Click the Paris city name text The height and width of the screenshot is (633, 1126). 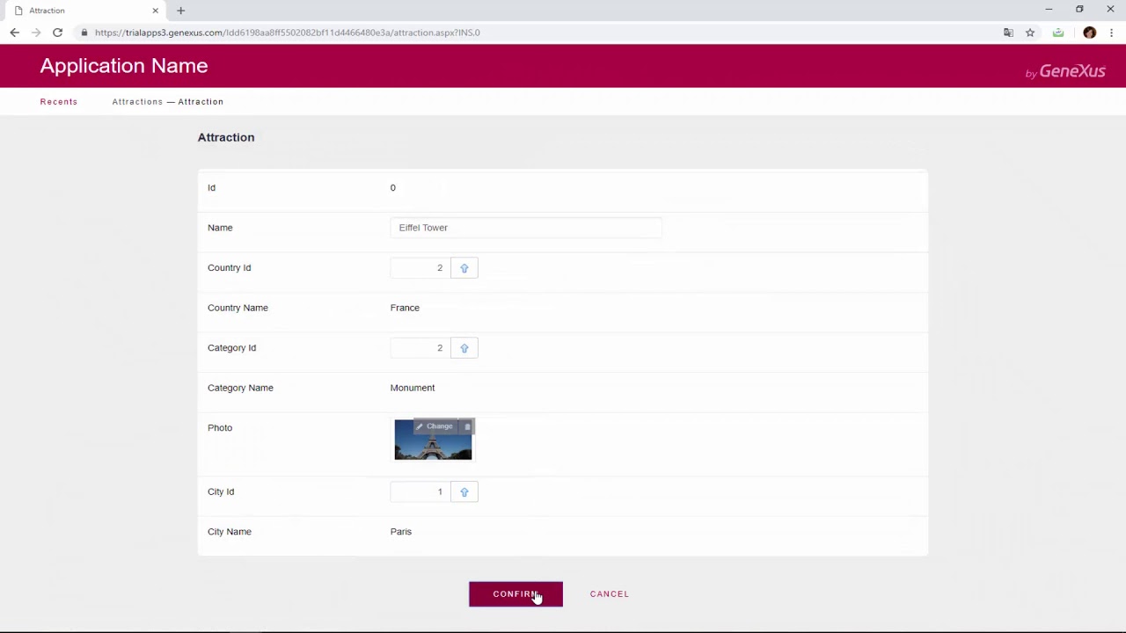point(401,532)
